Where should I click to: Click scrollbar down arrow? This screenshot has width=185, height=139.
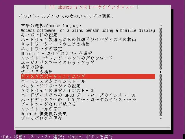point(161,118)
